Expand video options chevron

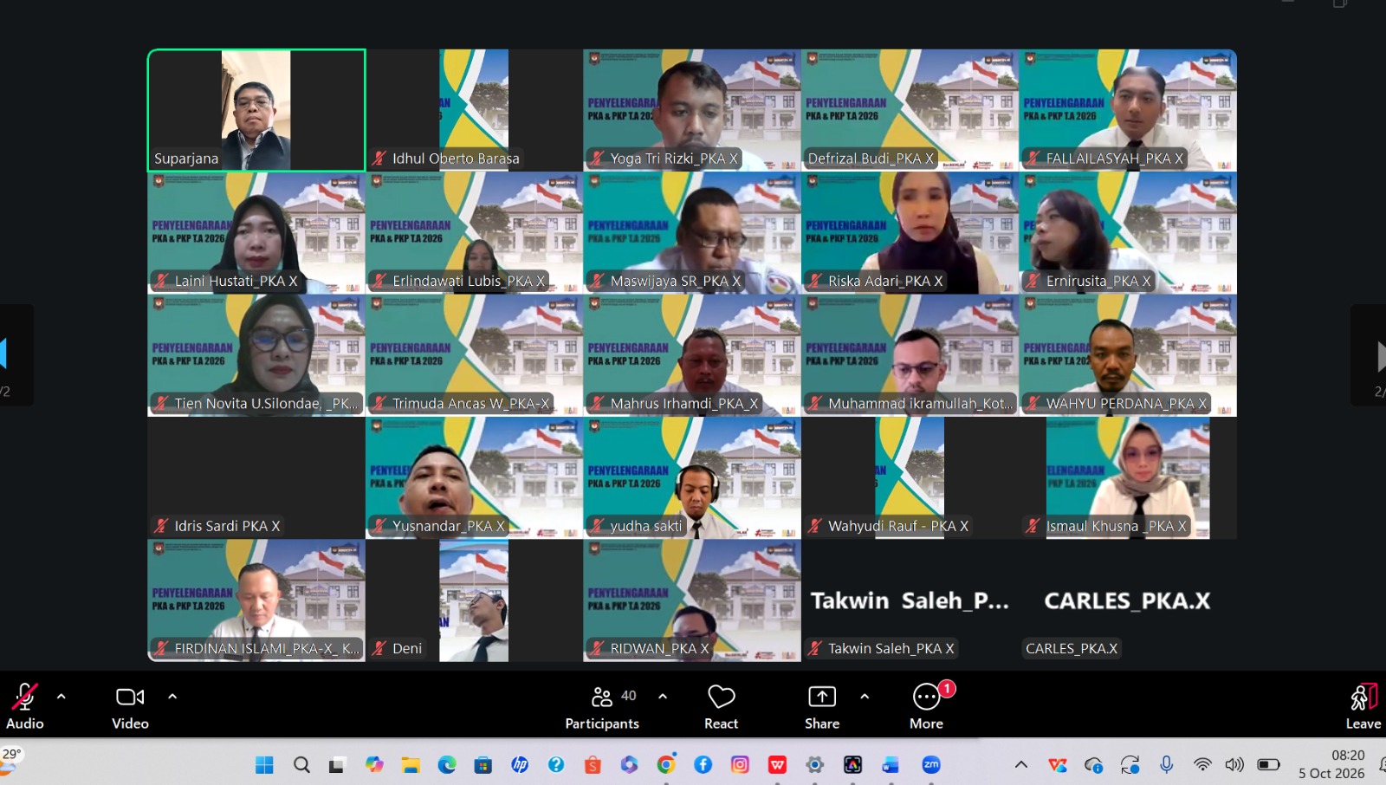point(172,696)
